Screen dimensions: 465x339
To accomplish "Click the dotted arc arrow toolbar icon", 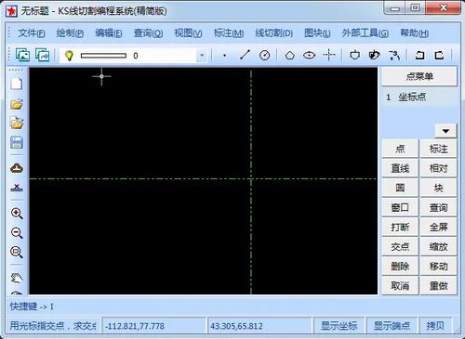I will (394, 56).
